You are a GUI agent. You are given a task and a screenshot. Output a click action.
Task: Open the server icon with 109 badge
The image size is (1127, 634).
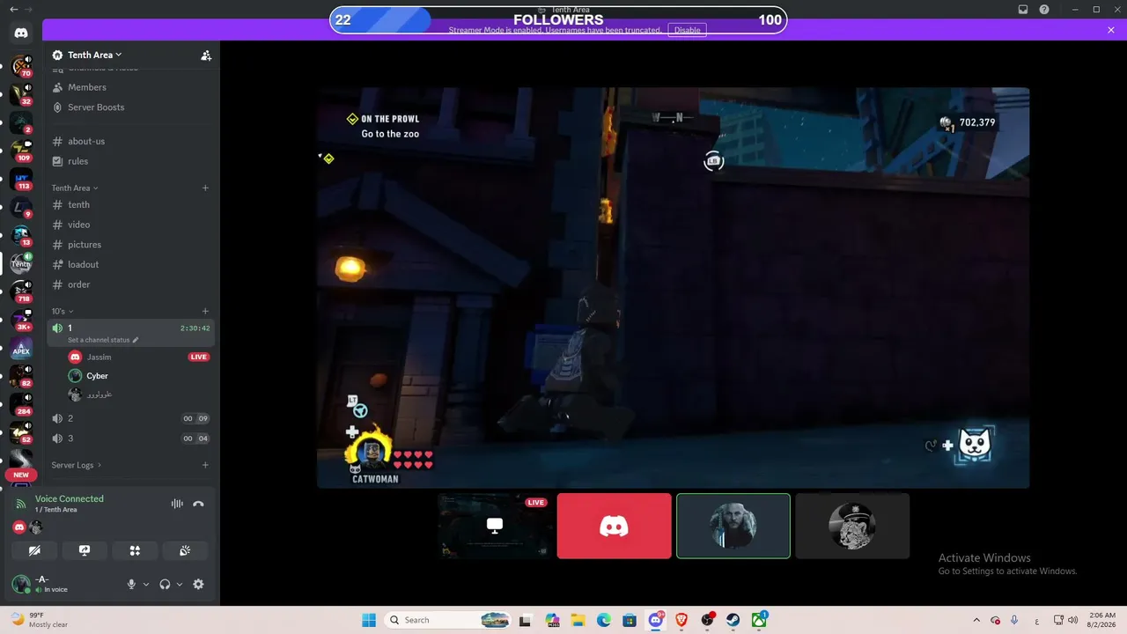point(21,151)
